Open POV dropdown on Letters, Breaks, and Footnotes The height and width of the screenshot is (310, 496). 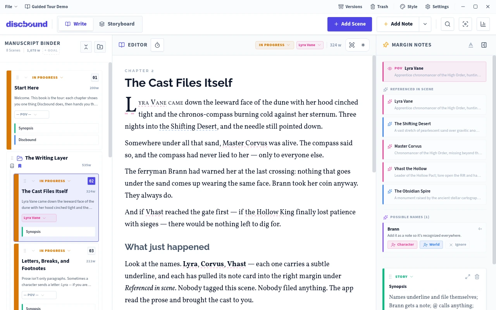coord(39,295)
